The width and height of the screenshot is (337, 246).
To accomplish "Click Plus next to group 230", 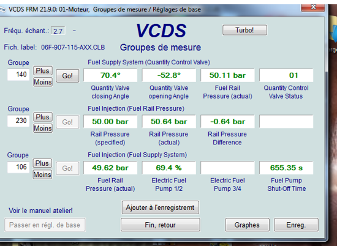I will 42,117.
